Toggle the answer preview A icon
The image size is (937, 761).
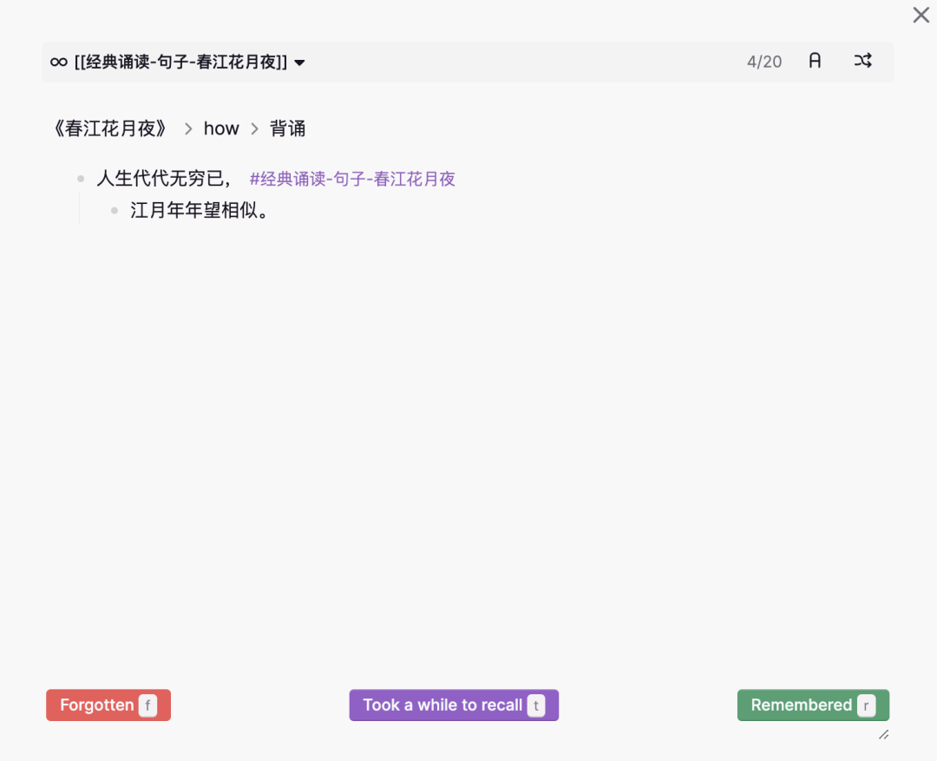pyautogui.click(x=815, y=61)
